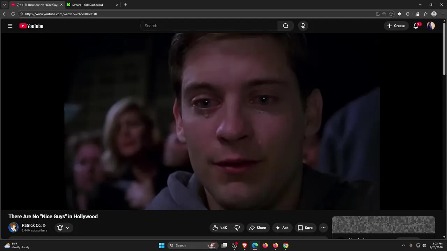Open OBS Studio from the taskbar
This screenshot has width=447, height=251.
coord(235,245)
